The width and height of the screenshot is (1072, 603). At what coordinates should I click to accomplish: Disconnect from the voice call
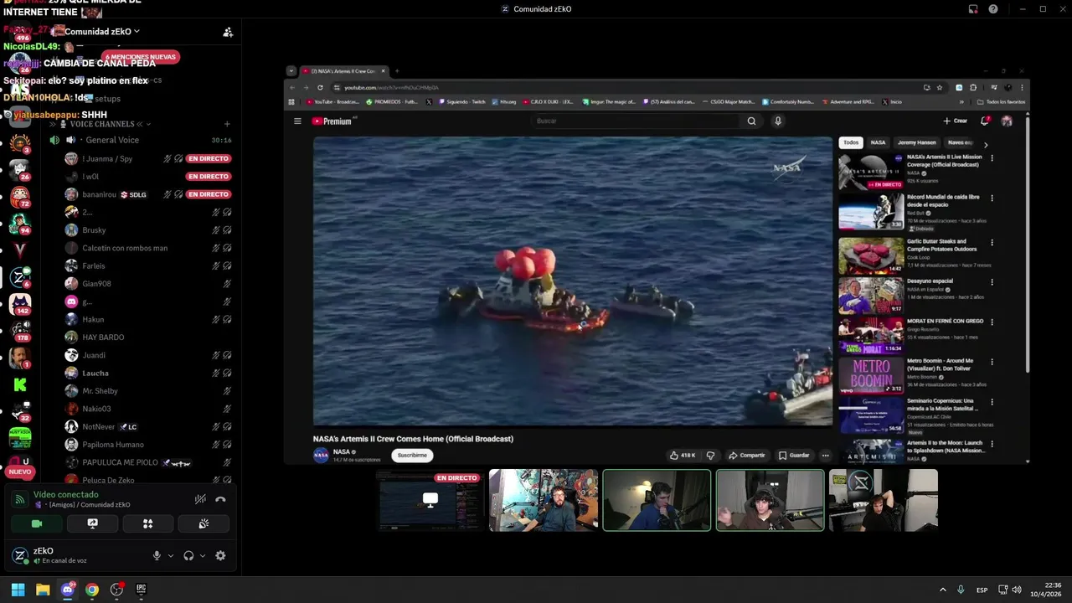pos(220,499)
